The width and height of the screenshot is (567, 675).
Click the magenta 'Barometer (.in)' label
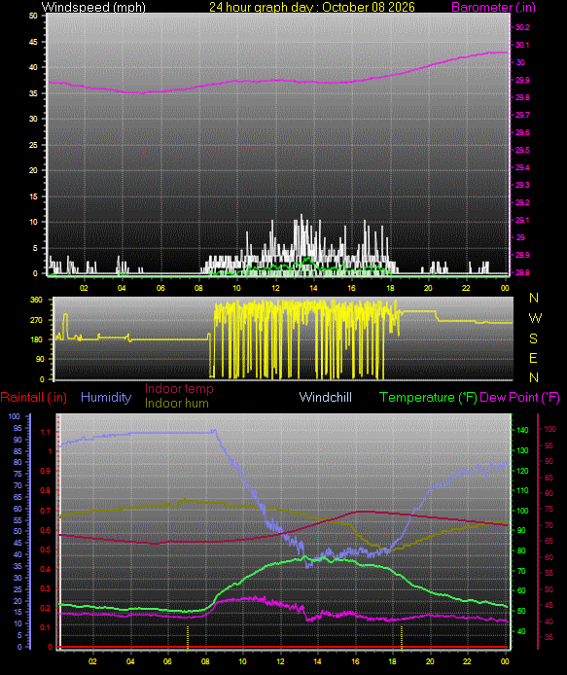(493, 8)
